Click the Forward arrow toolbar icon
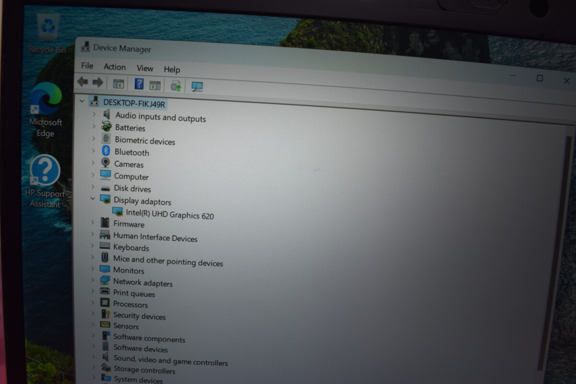This screenshot has height=384, width=576. [x=97, y=83]
